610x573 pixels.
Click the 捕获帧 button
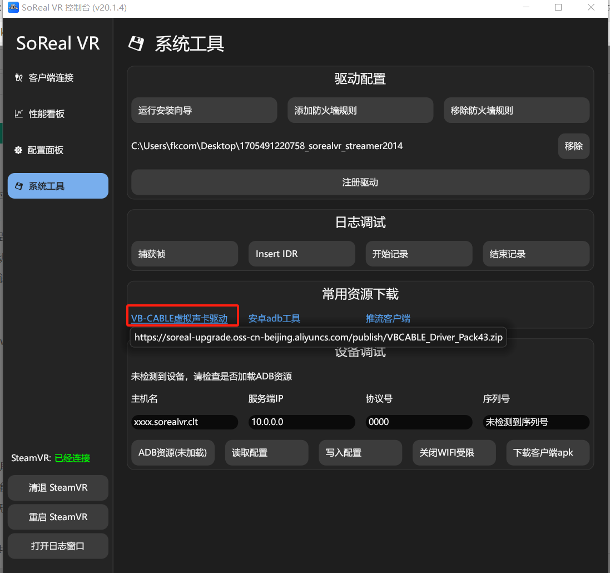(185, 254)
